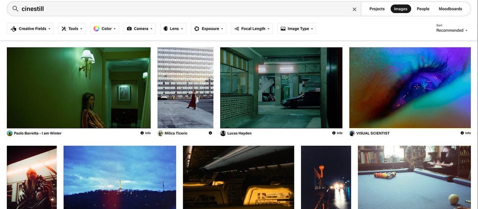Open the fur coat portrait thumbnail
This screenshot has height=209, width=478.
pyautogui.click(x=32, y=177)
